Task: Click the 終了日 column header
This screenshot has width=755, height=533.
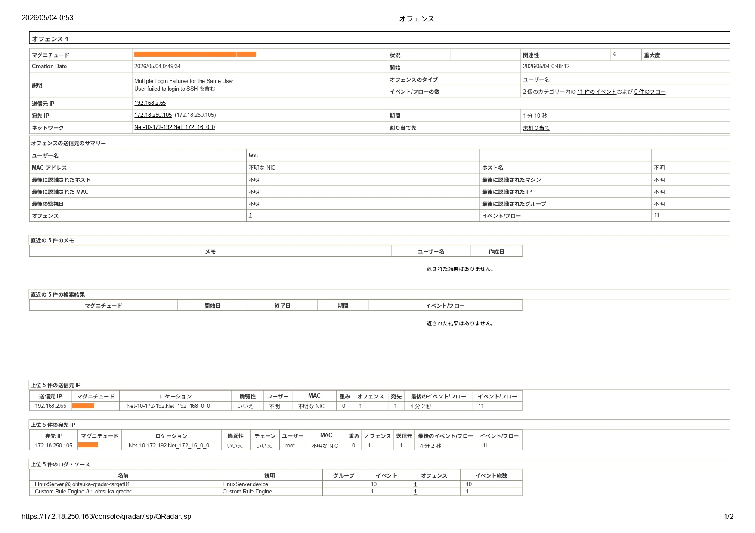Action: (x=282, y=306)
